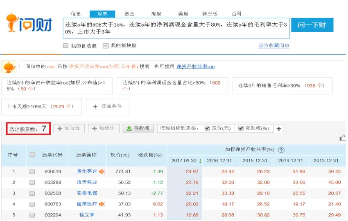Viewport: 348px width, 221px height.
Task: Switch to the 基金 tab
Action: (129, 14)
